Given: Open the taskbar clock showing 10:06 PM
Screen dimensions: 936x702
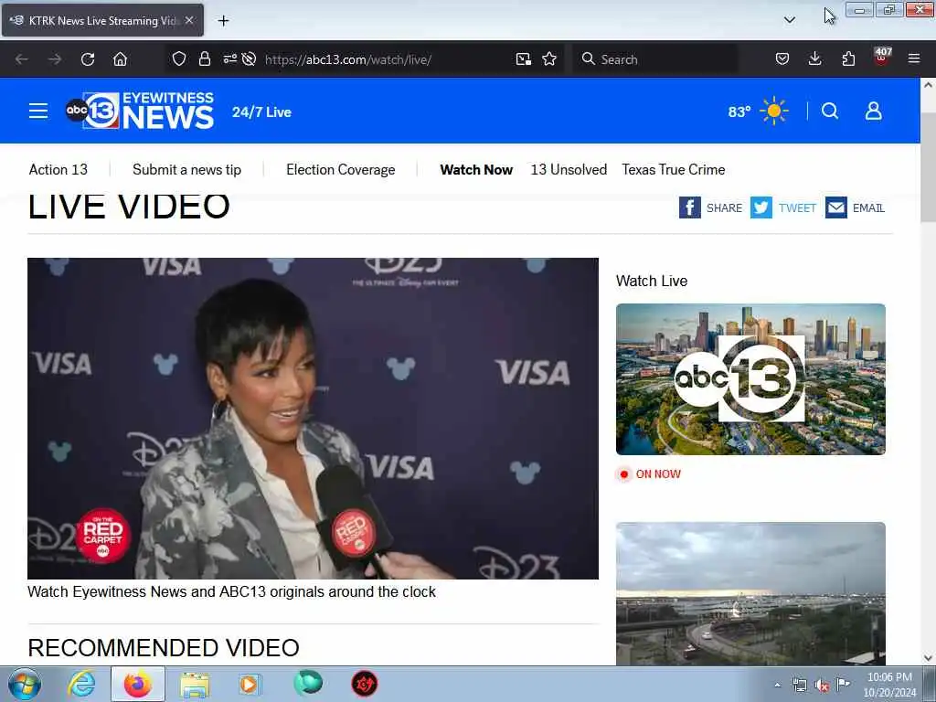Looking at the screenshot, I should point(889,685).
